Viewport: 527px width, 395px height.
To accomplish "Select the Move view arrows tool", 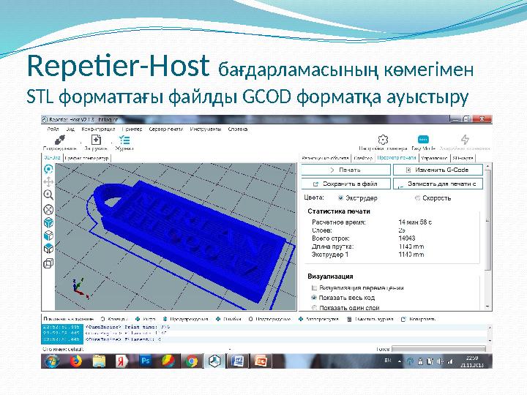I will 49,181.
